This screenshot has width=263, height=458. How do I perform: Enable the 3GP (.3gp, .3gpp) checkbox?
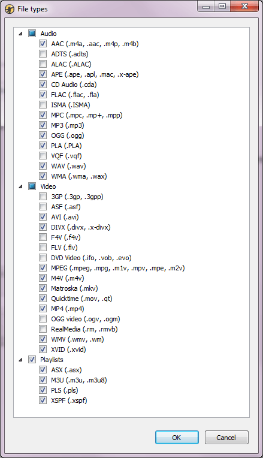[x=43, y=196]
